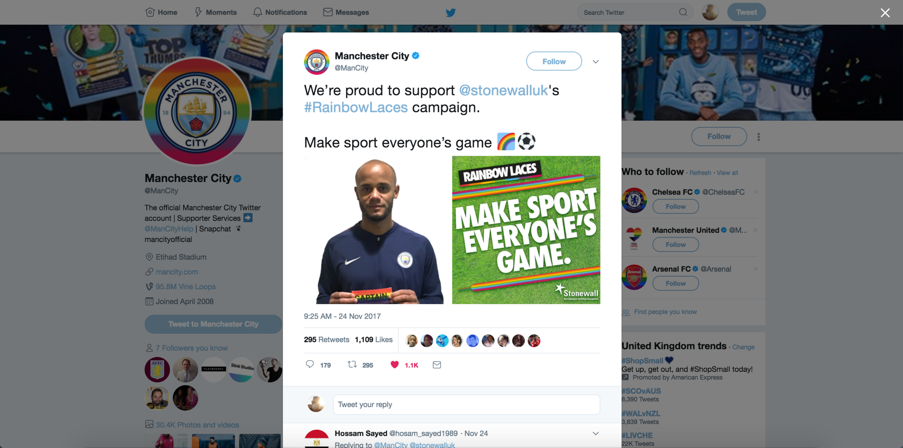This screenshot has width=903, height=448.
Task: Close the tweet overlay with X
Action: [x=885, y=13]
